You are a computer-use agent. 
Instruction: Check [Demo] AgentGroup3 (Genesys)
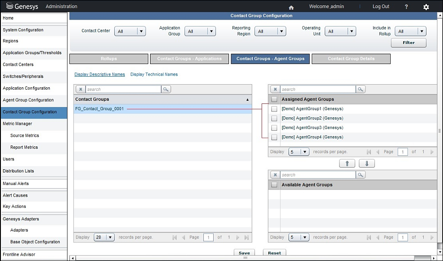point(274,128)
